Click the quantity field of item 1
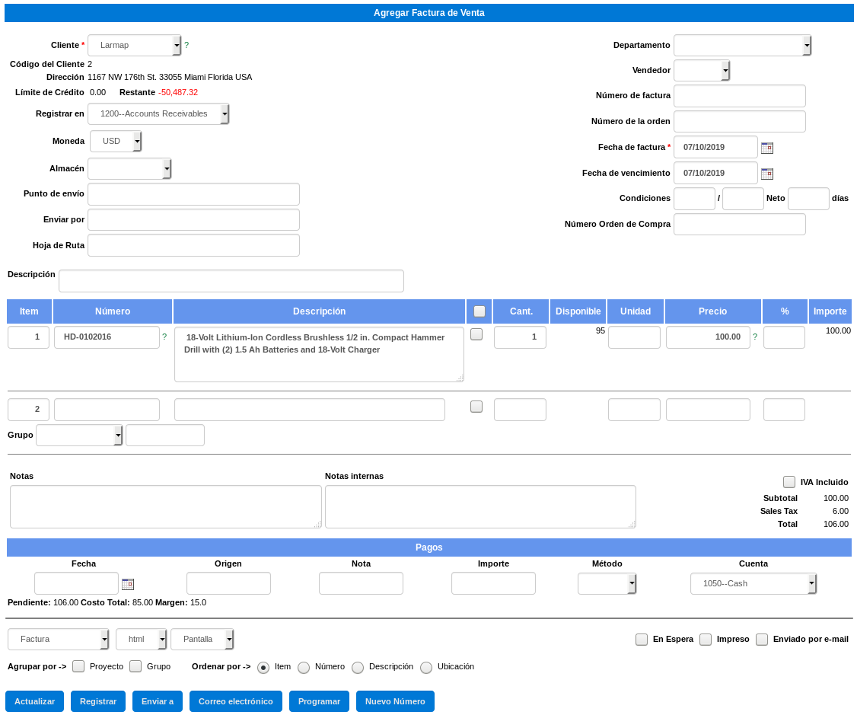857x715 pixels. click(x=520, y=337)
